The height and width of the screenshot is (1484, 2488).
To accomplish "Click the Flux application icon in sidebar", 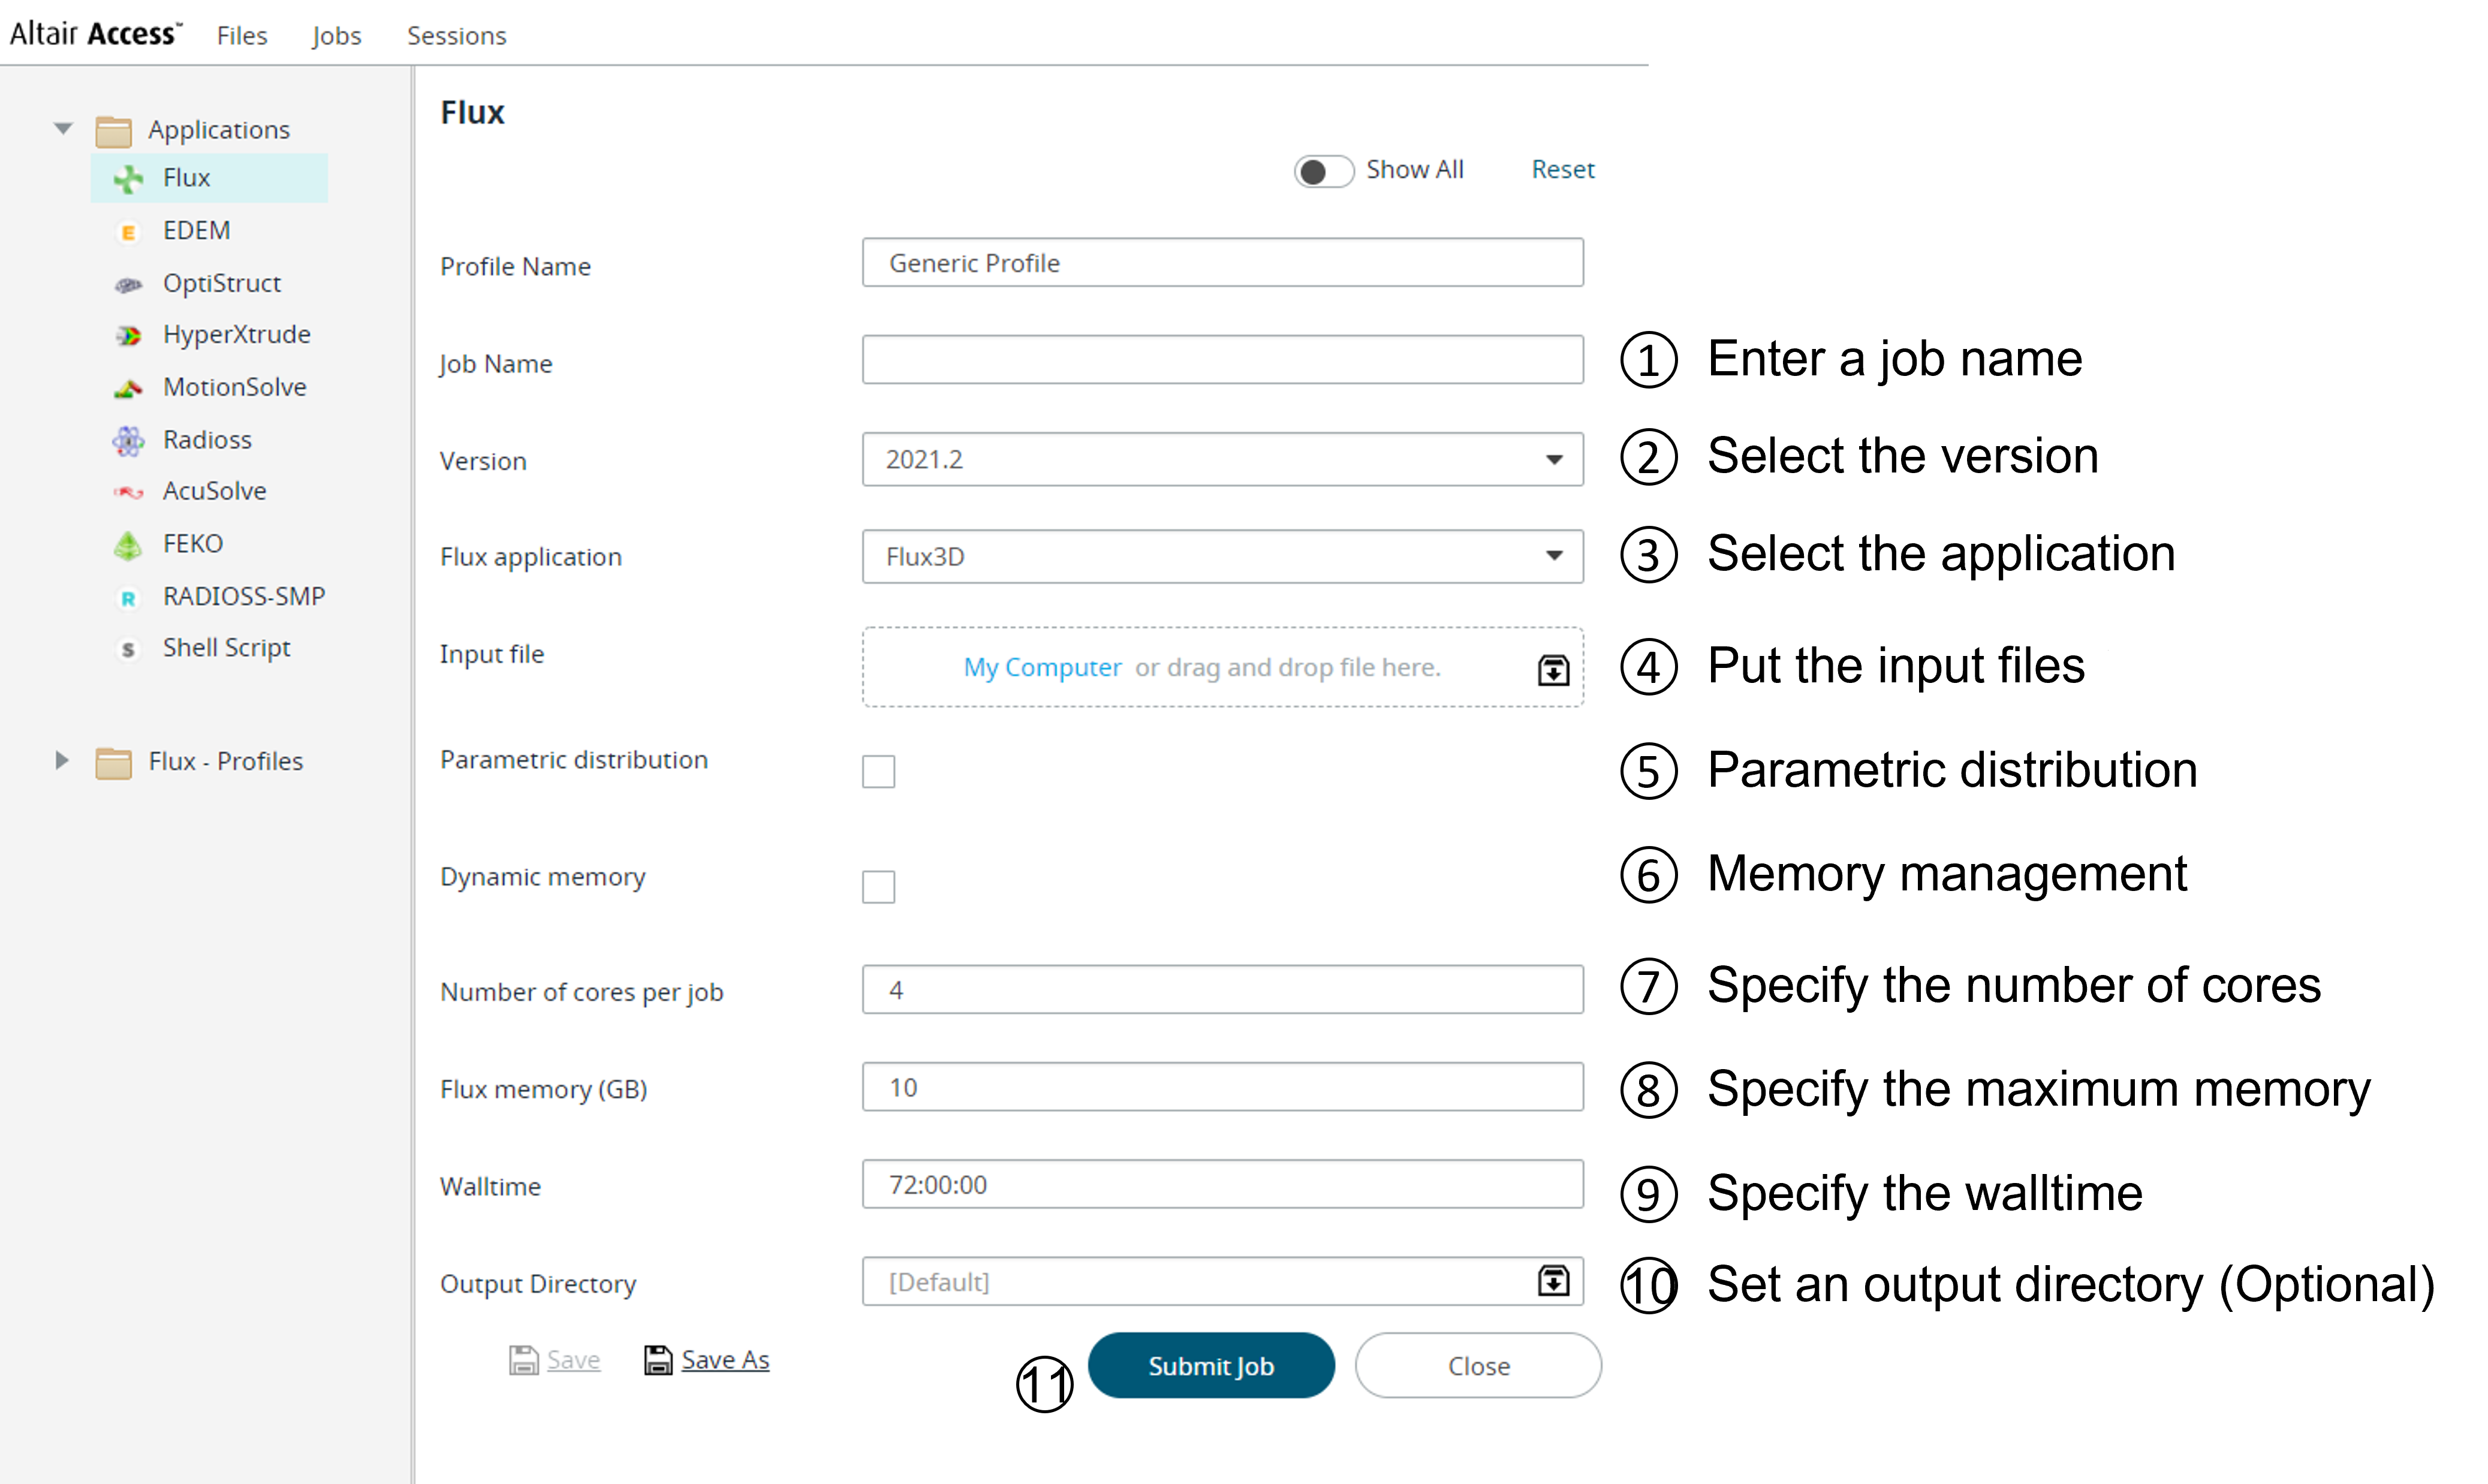I will click(x=128, y=179).
